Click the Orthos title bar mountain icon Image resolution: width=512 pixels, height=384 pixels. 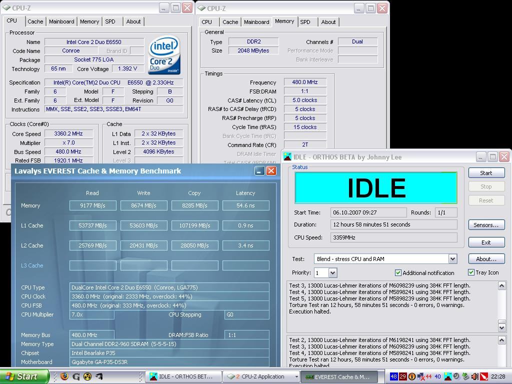pyautogui.click(x=287, y=156)
